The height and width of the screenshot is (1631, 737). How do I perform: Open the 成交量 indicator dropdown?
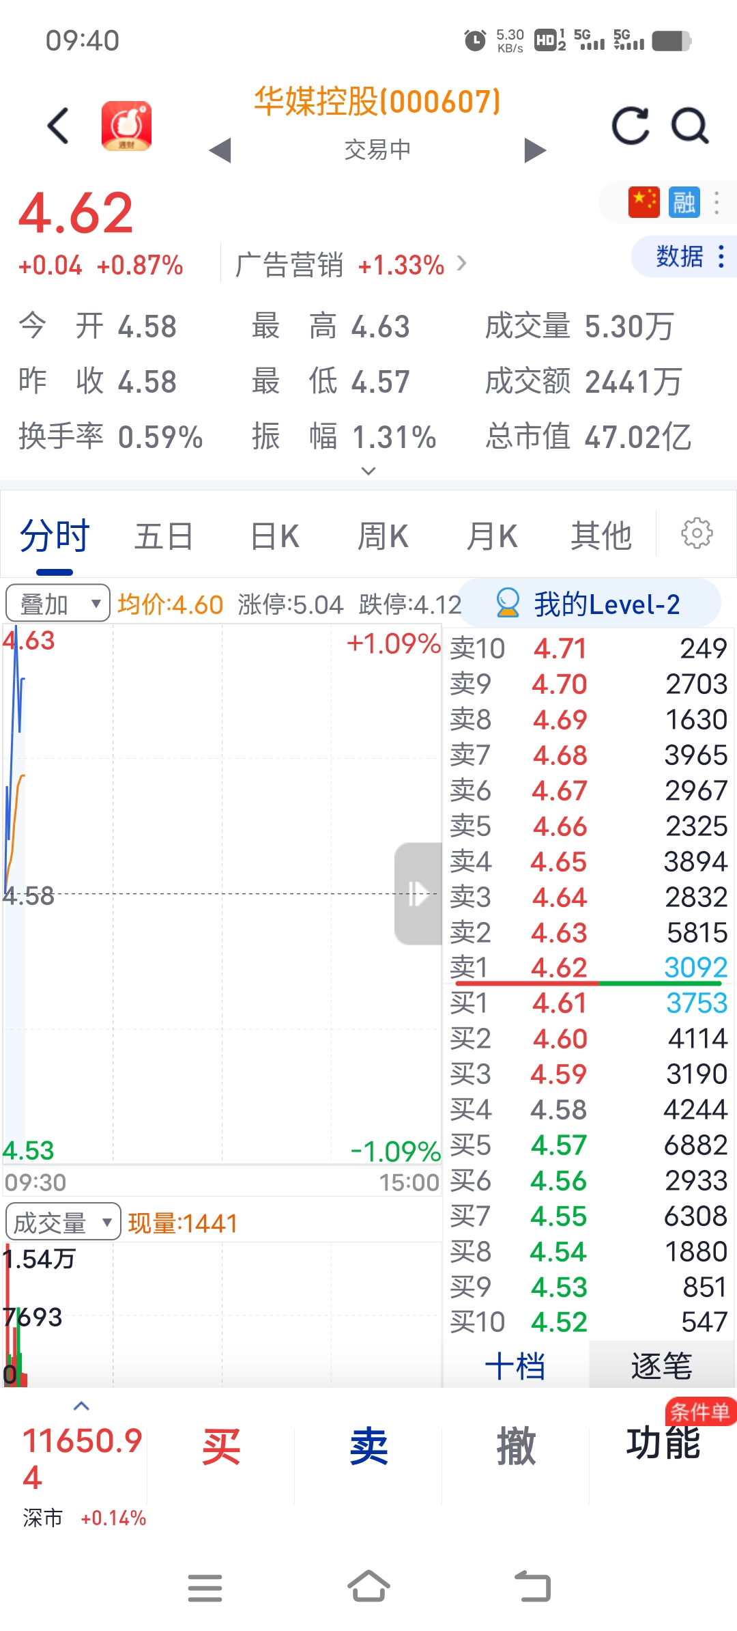pyautogui.click(x=63, y=1223)
